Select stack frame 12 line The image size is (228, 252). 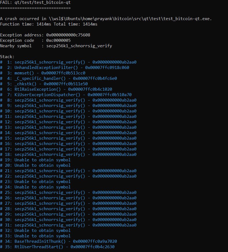click(x=68, y=122)
